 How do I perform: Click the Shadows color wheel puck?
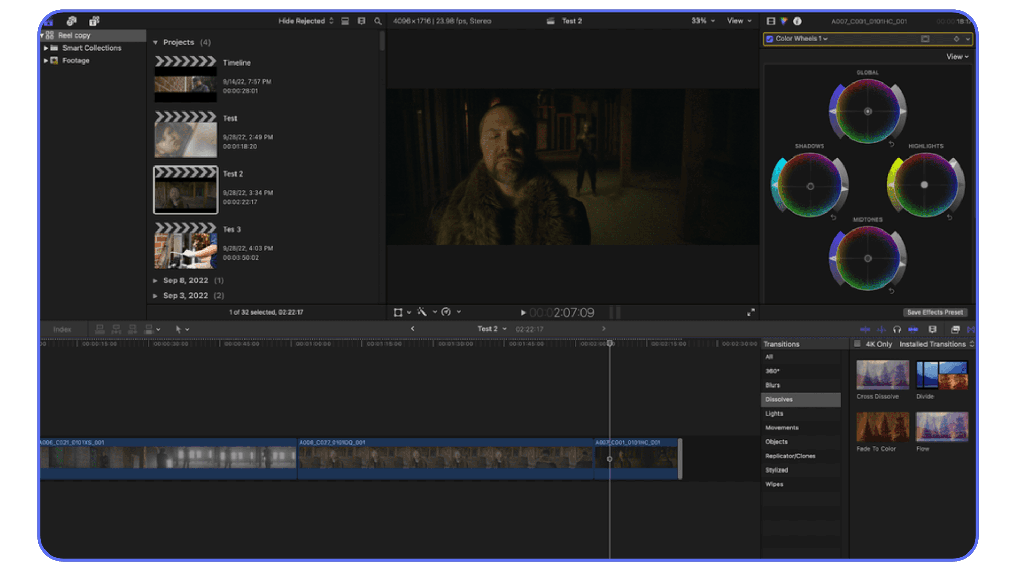(x=810, y=187)
